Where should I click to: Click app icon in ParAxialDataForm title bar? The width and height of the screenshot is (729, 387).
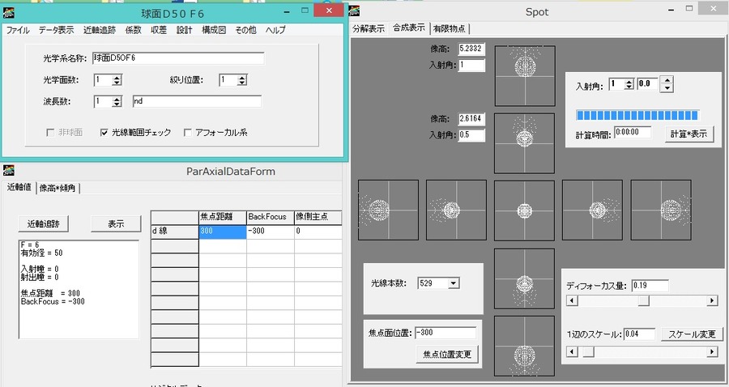pos(8,170)
